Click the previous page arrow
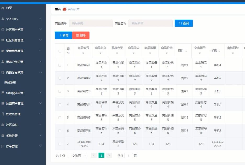 pos(94,155)
